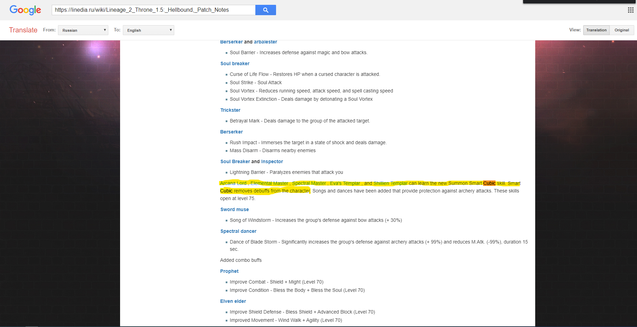This screenshot has width=637, height=327.
Task: Click the Elven elder link
Action: (233, 301)
